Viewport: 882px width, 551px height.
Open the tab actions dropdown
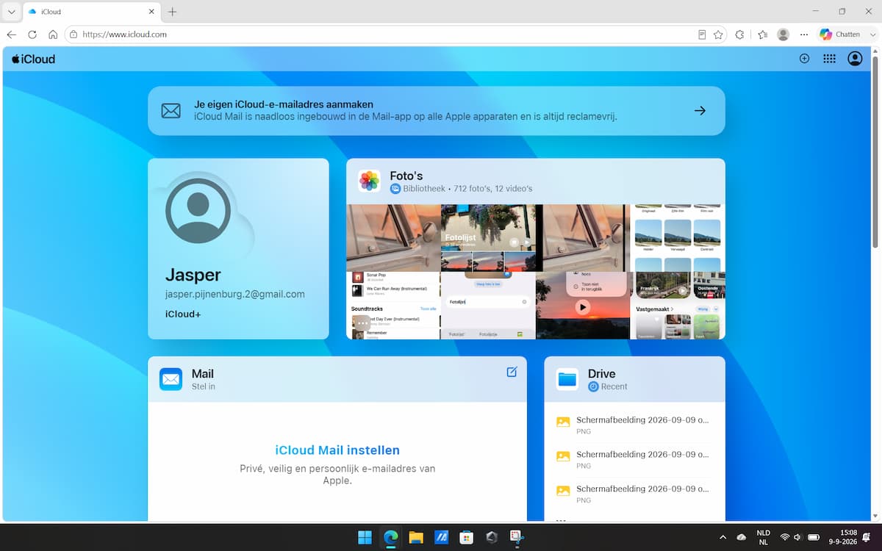coord(11,12)
